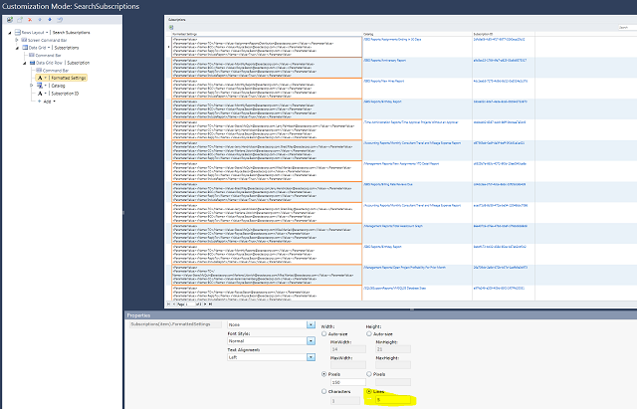Open the Font Style dropdown

pos(311,340)
